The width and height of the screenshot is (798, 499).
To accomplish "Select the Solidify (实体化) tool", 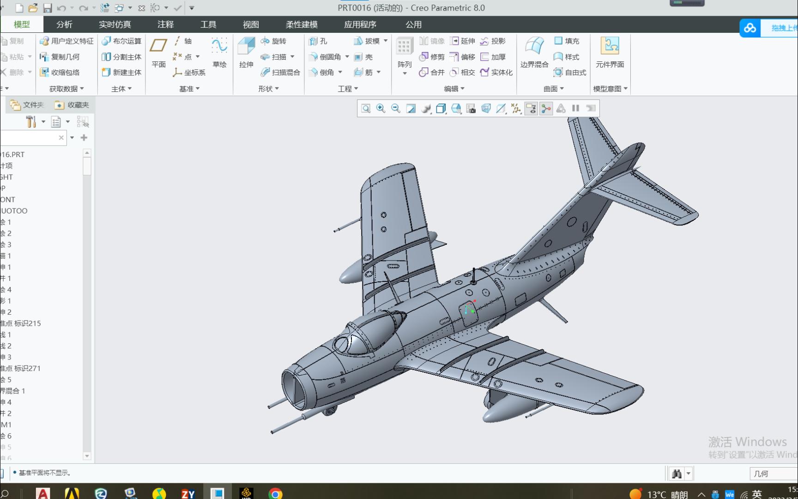I will [x=496, y=73].
